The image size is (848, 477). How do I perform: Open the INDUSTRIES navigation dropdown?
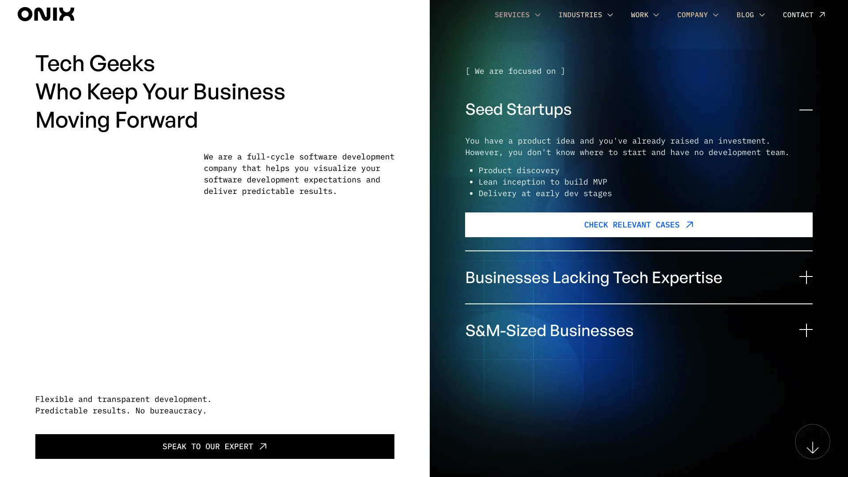click(x=585, y=15)
